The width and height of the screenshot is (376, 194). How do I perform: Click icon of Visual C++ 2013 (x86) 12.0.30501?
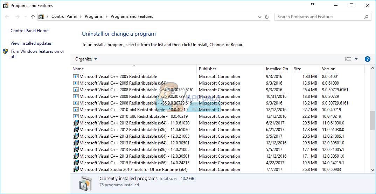click(76, 156)
